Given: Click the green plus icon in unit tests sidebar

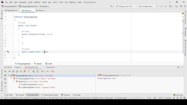Looking at the screenshot, I should point(5,87).
